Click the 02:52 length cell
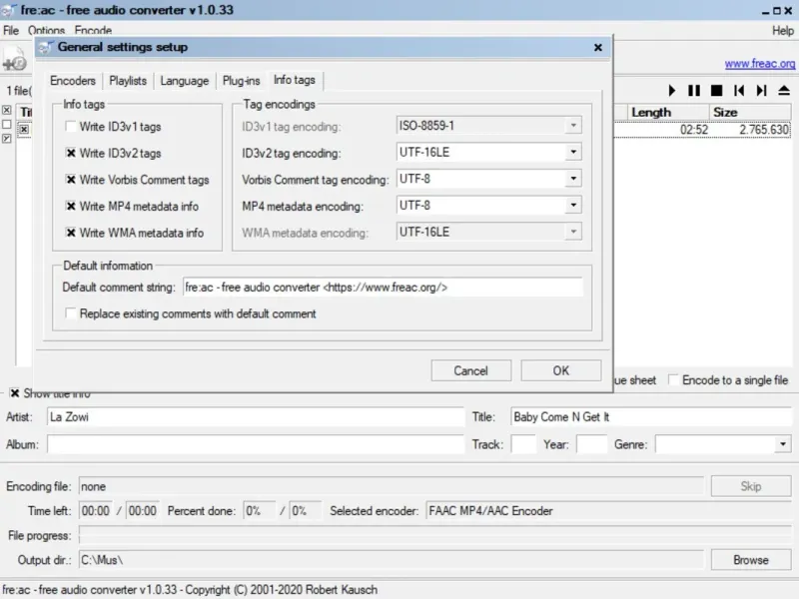This screenshot has width=799, height=599. (x=693, y=130)
